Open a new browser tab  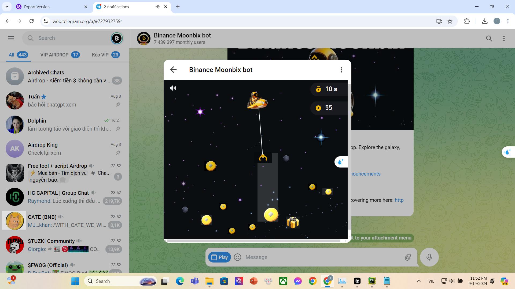(x=178, y=7)
